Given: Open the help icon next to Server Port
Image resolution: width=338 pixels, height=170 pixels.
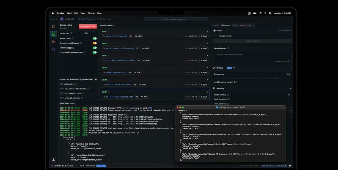Looking at the screenshot, I should [71, 33].
